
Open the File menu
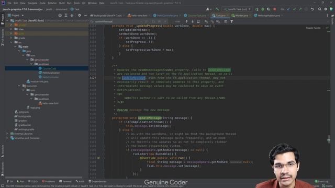9,3
